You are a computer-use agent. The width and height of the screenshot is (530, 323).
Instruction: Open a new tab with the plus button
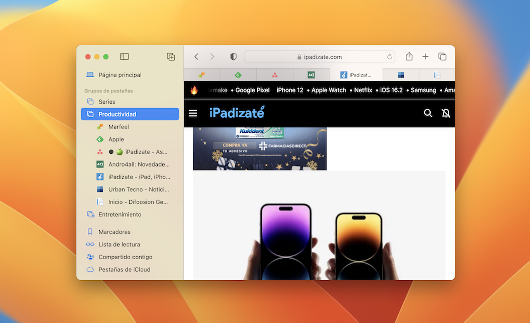coord(425,57)
